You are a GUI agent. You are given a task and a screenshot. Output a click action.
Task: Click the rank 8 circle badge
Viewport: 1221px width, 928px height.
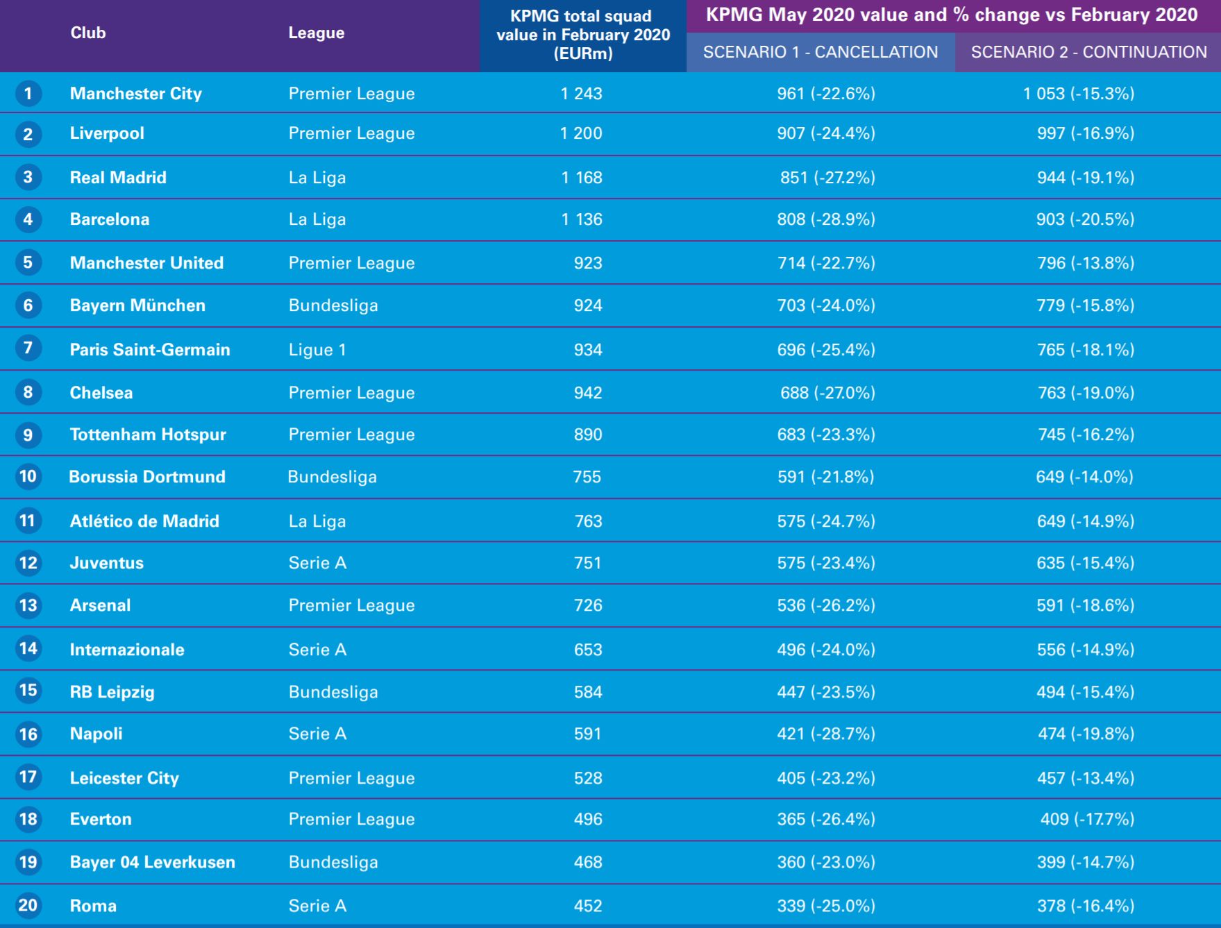[x=28, y=392]
